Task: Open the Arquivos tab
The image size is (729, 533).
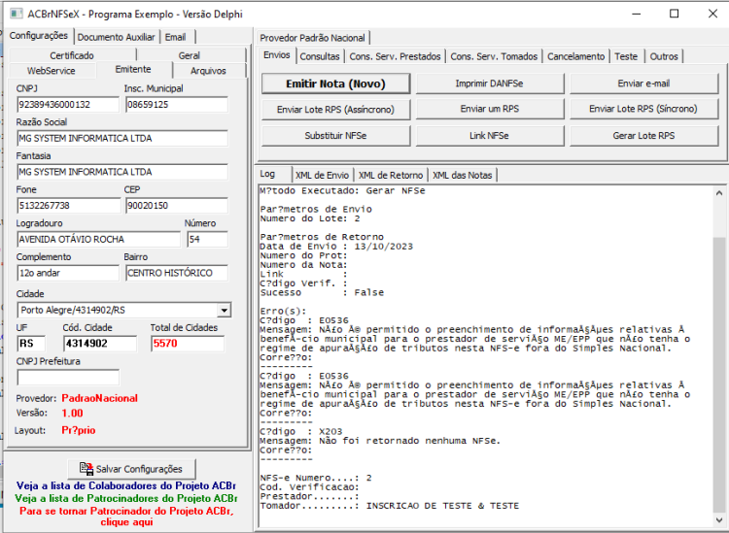Action: 208,71
